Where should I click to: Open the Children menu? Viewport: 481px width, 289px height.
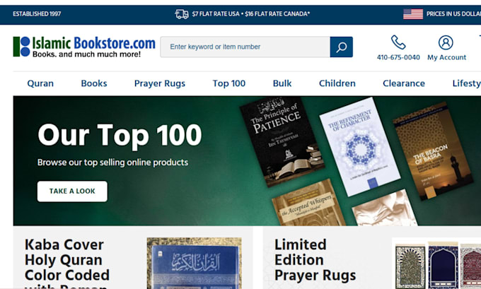pos(337,83)
